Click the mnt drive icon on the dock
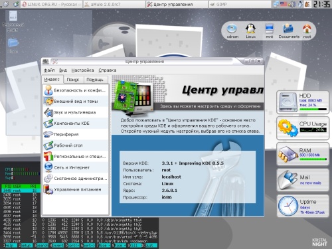Image resolution: width=332 pixels, height=249 pixels. (x=270, y=29)
